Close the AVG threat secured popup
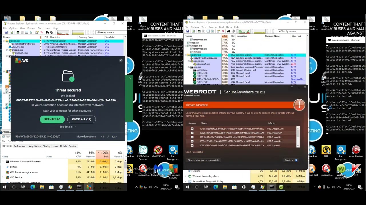Image resolution: width=366 pixels, height=205 pixels. pyautogui.click(x=121, y=60)
